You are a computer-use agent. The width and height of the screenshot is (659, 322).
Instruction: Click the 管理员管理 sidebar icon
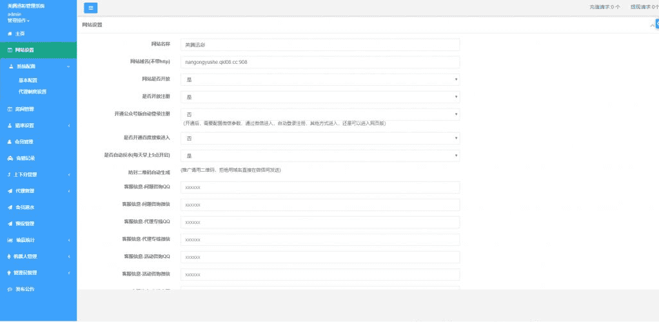[10, 273]
